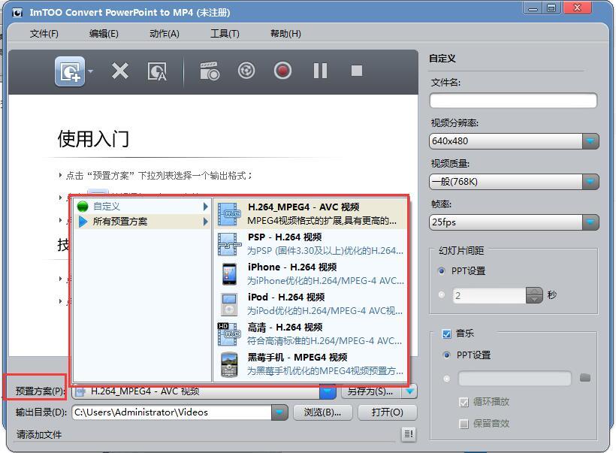This screenshot has height=453, width=616.
Task: Expand the 所有预置方案 submenu arrow
Action: (x=206, y=222)
